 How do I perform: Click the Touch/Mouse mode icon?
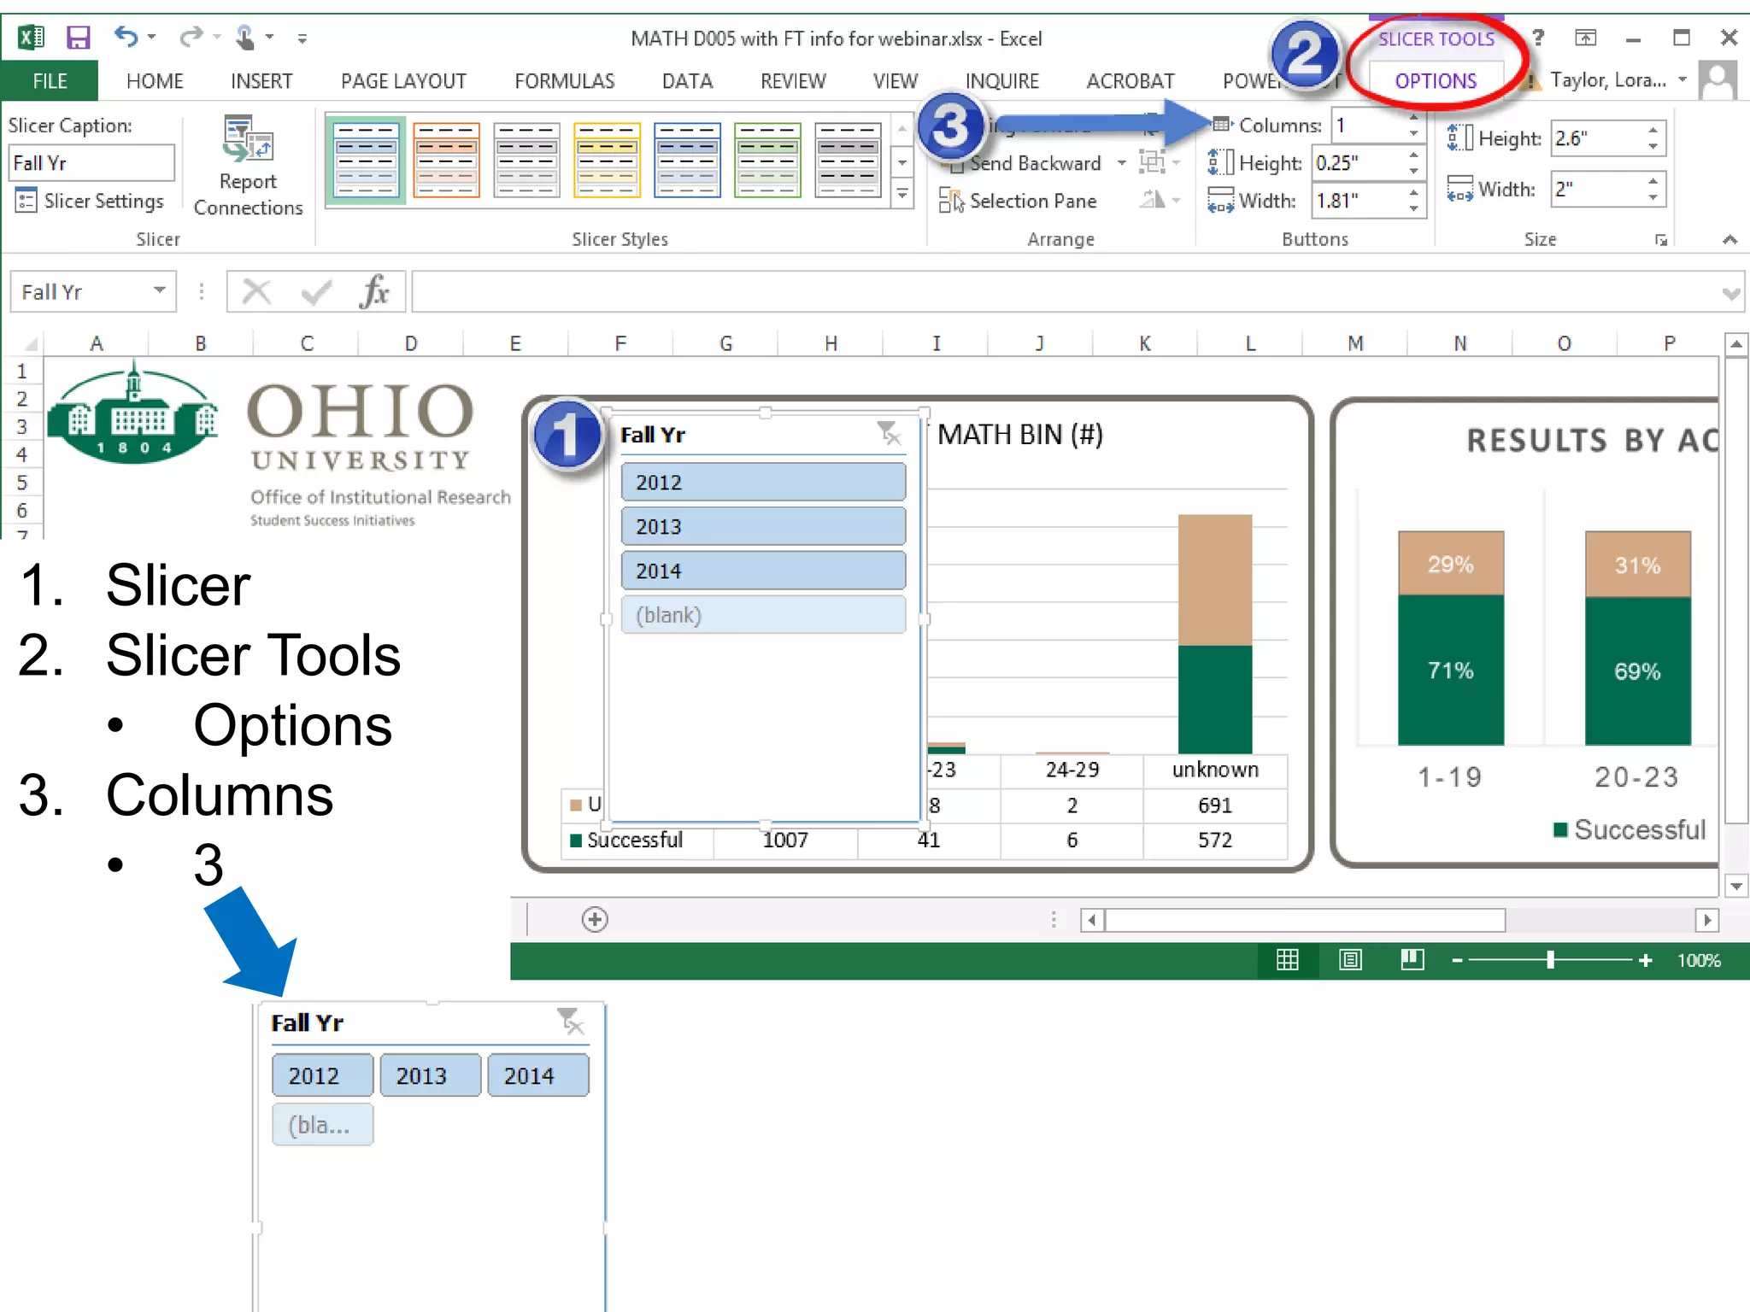point(245,37)
